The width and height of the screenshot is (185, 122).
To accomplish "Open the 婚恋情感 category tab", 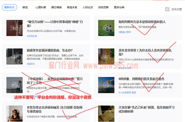I will [x=56, y=7].
